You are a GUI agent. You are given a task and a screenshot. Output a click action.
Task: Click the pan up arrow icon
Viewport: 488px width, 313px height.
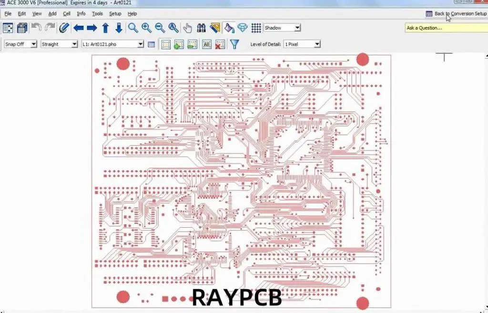pos(106,28)
